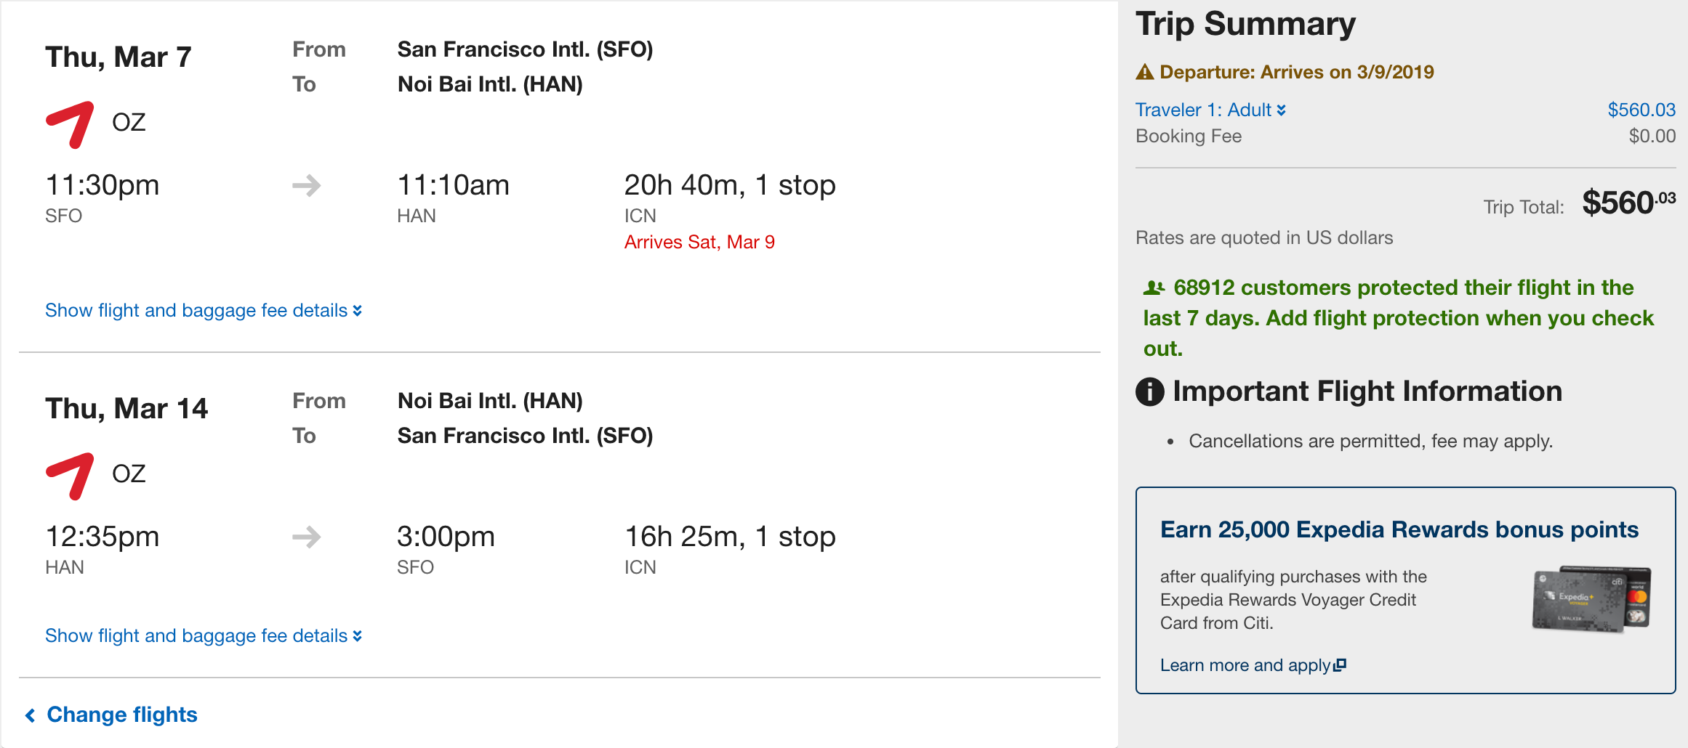Screen dimensions: 1688x748
Task: Go back with Change flights link
Action: pos(122,715)
